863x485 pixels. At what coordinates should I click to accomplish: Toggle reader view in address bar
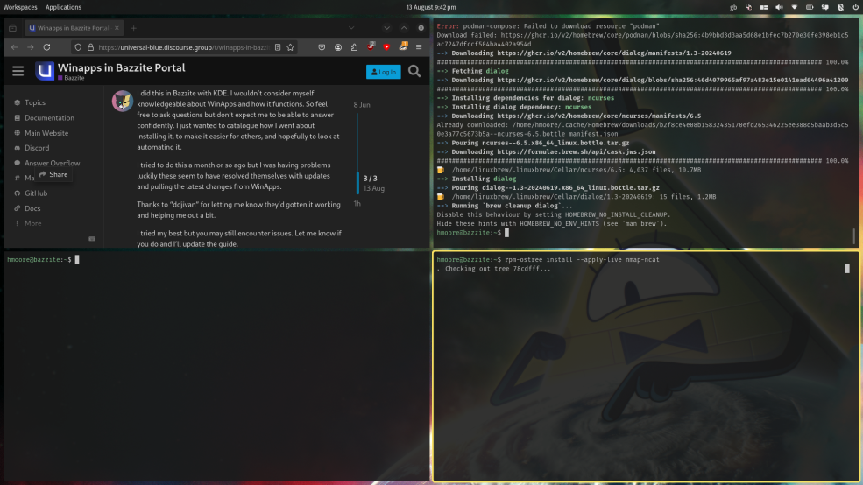click(x=278, y=47)
